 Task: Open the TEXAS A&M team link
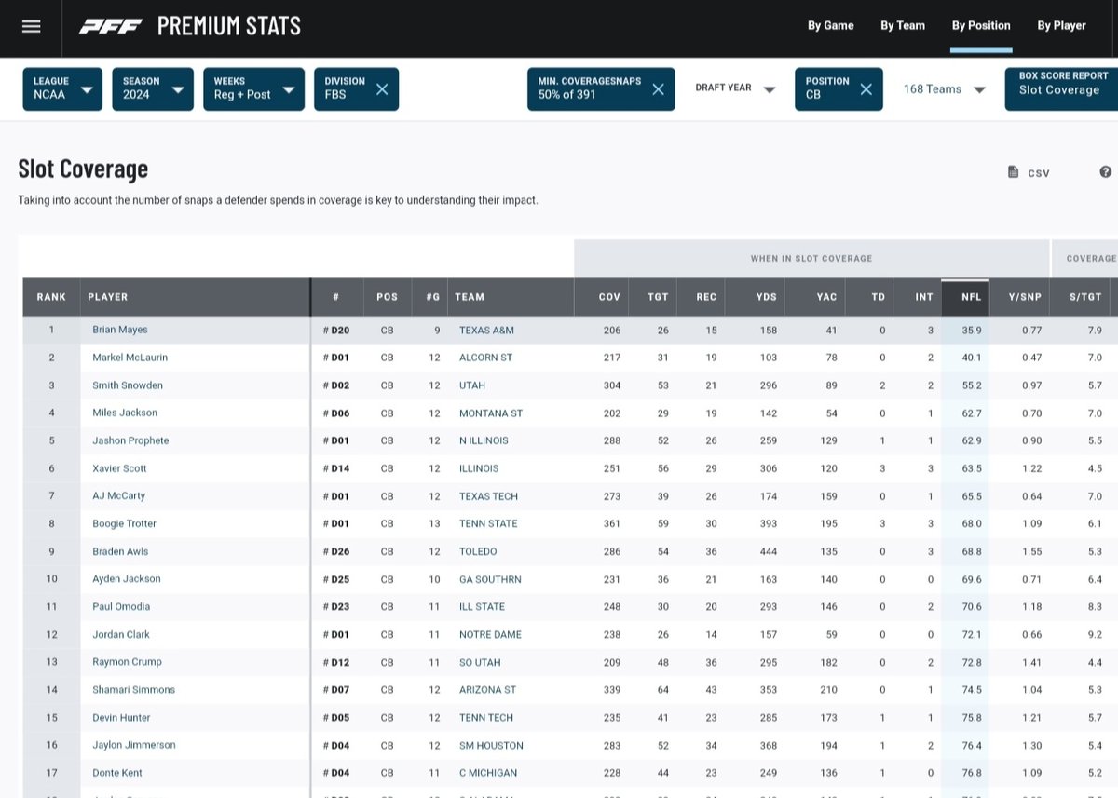(486, 330)
